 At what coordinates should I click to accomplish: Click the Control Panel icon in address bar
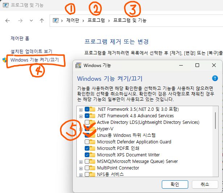[x=56, y=21]
